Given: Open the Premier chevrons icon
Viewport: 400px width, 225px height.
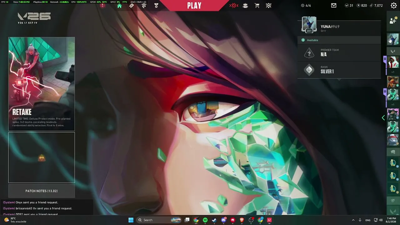Looking at the screenshot, I should (268, 6).
